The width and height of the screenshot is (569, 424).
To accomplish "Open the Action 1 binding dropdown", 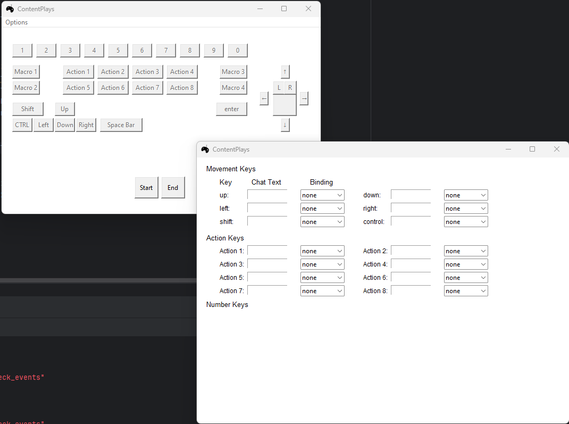I will [x=322, y=251].
